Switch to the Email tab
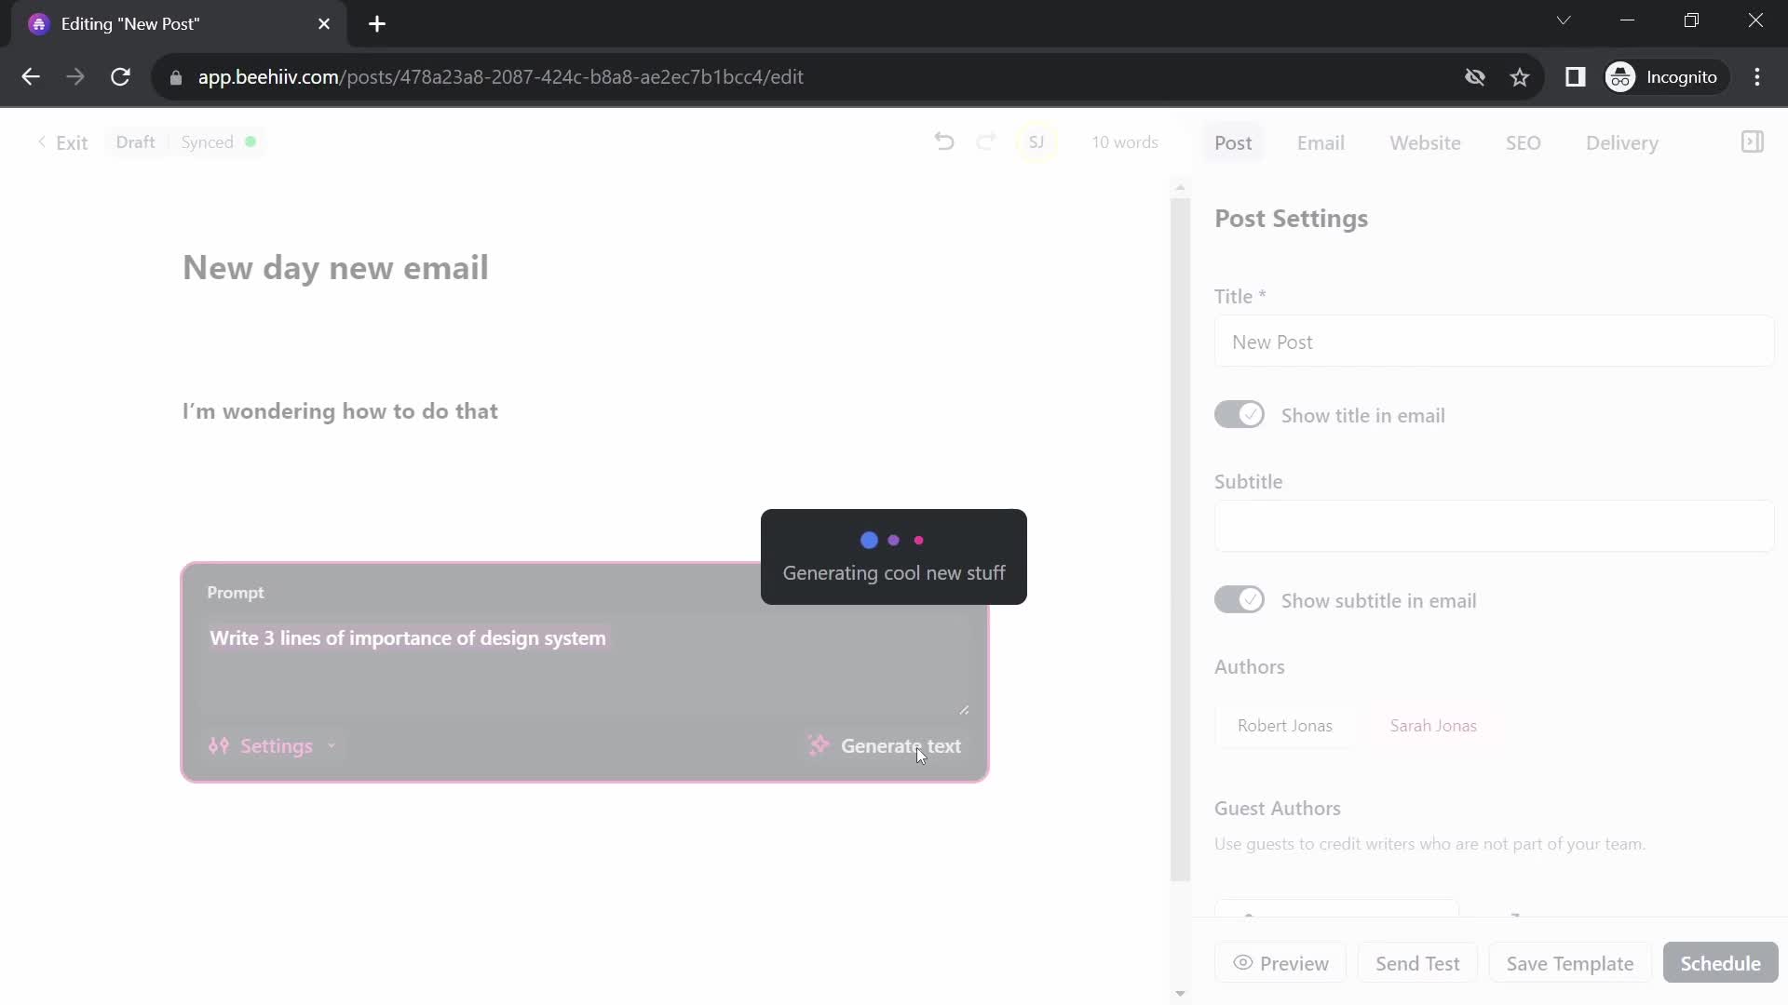 click(1321, 142)
